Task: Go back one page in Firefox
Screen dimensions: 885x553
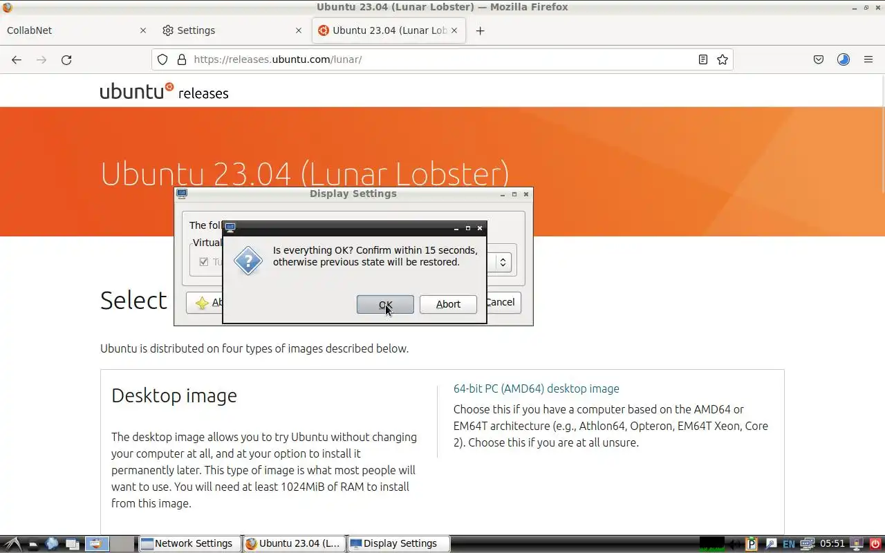Action: [x=17, y=59]
